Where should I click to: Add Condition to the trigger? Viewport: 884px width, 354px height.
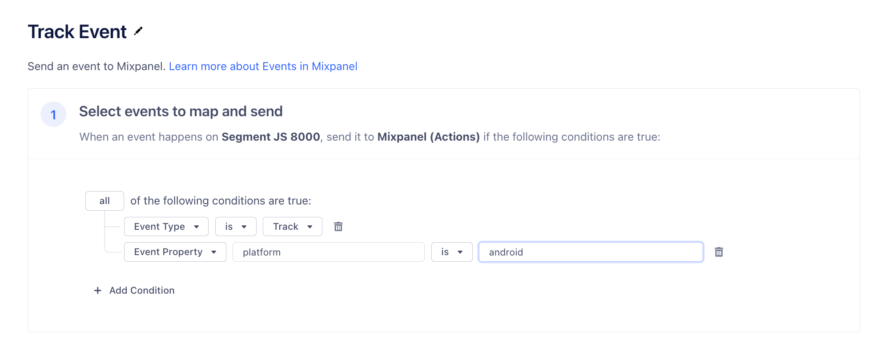coord(135,291)
